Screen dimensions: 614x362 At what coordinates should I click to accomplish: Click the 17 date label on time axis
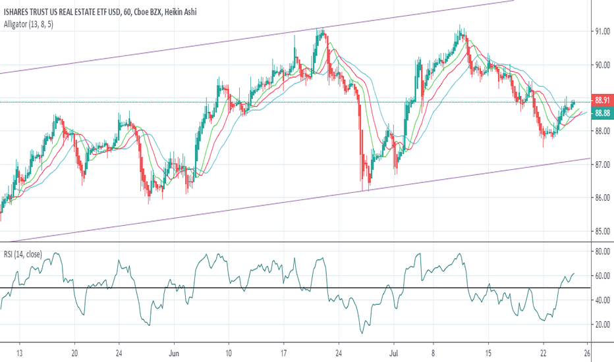[x=283, y=353]
